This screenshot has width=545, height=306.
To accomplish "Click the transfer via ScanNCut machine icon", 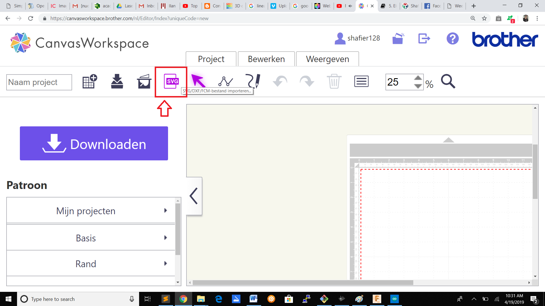I will click(144, 82).
